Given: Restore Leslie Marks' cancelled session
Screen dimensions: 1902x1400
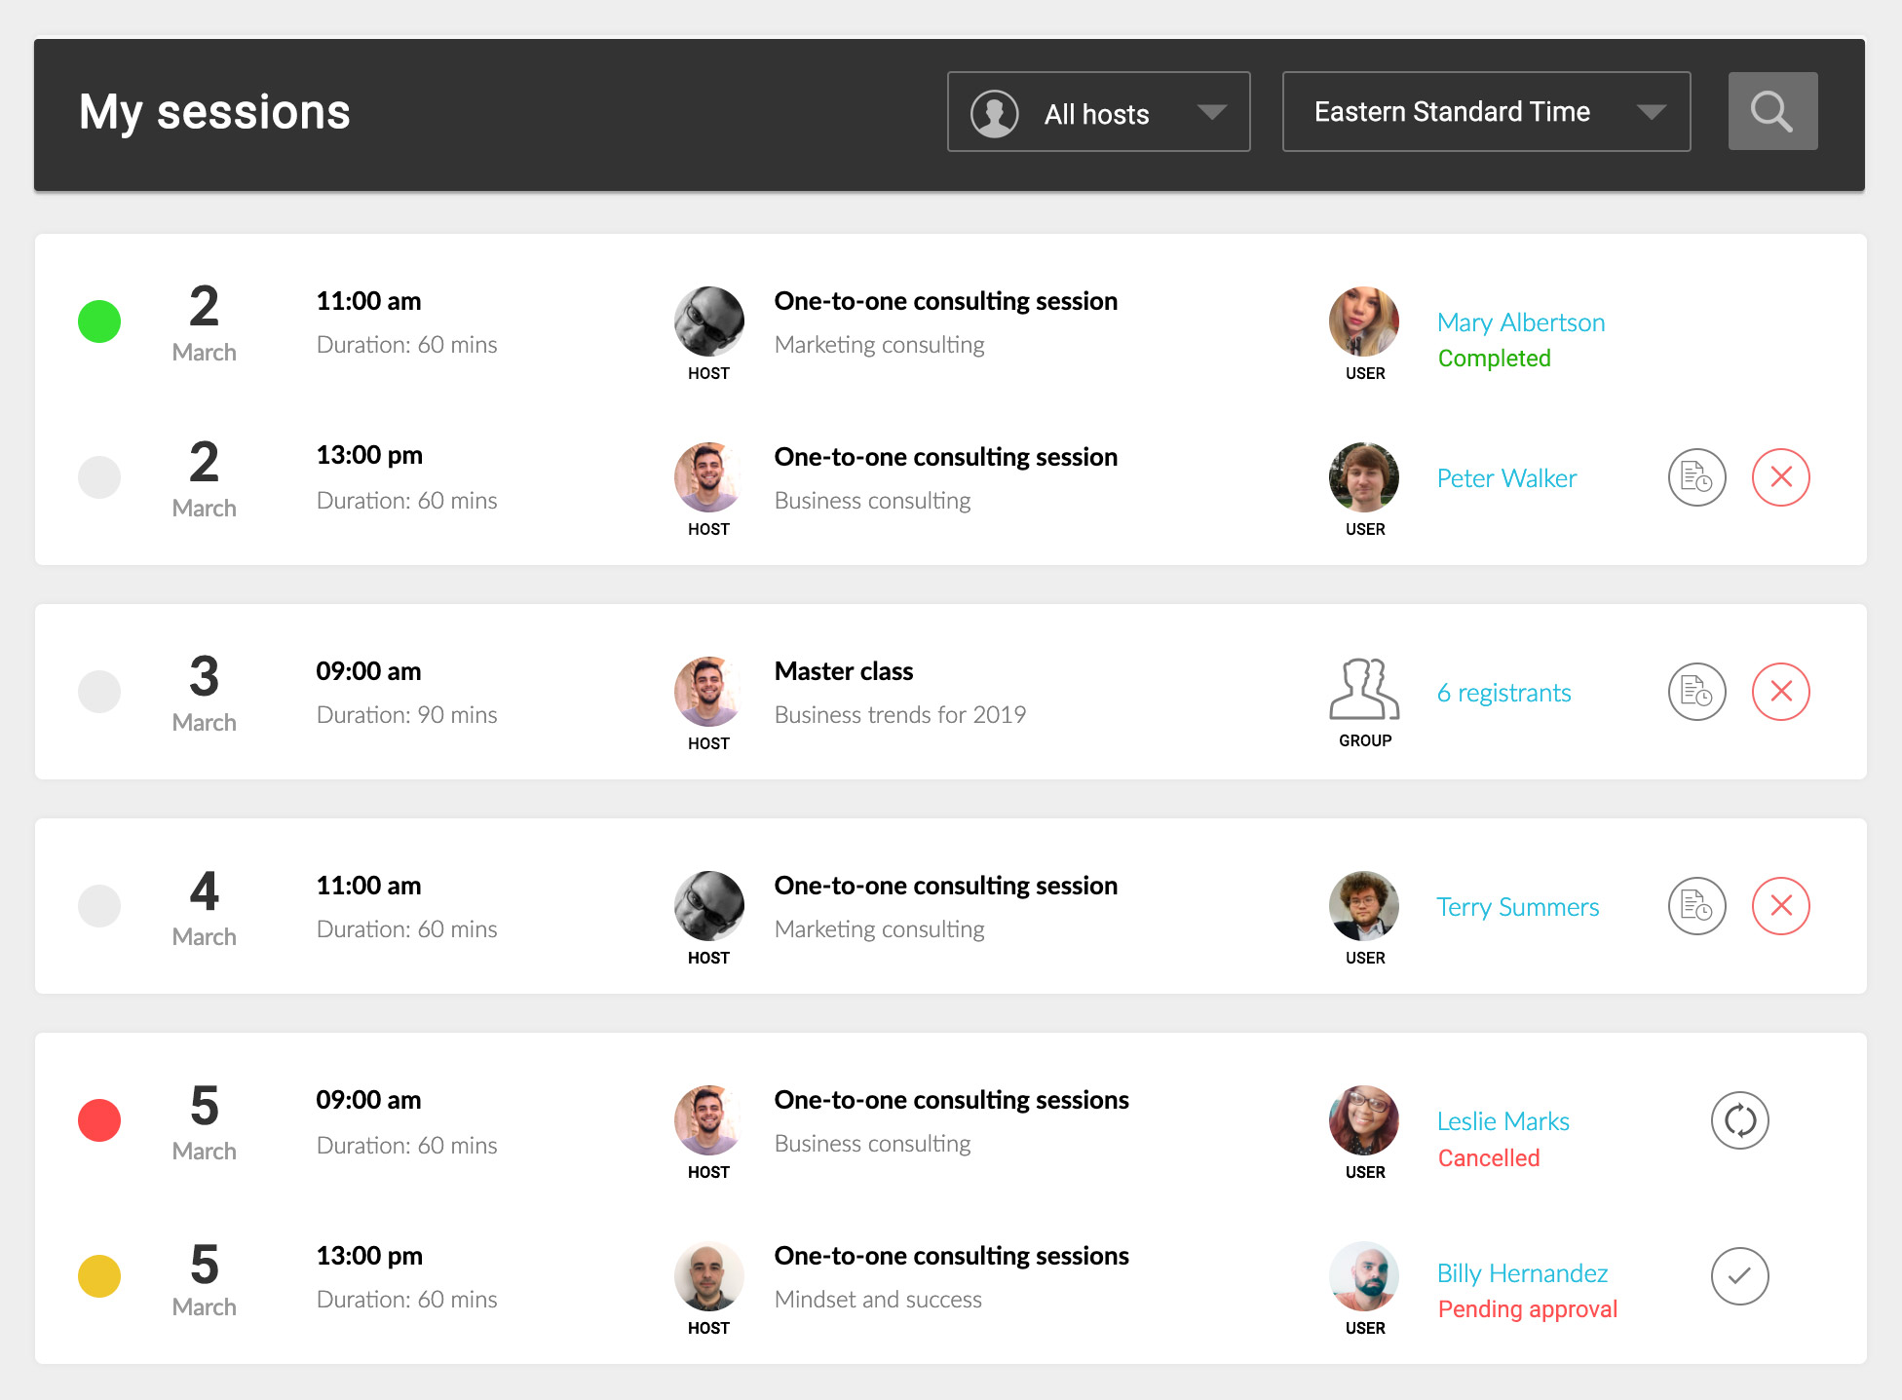Looking at the screenshot, I should [1739, 1120].
